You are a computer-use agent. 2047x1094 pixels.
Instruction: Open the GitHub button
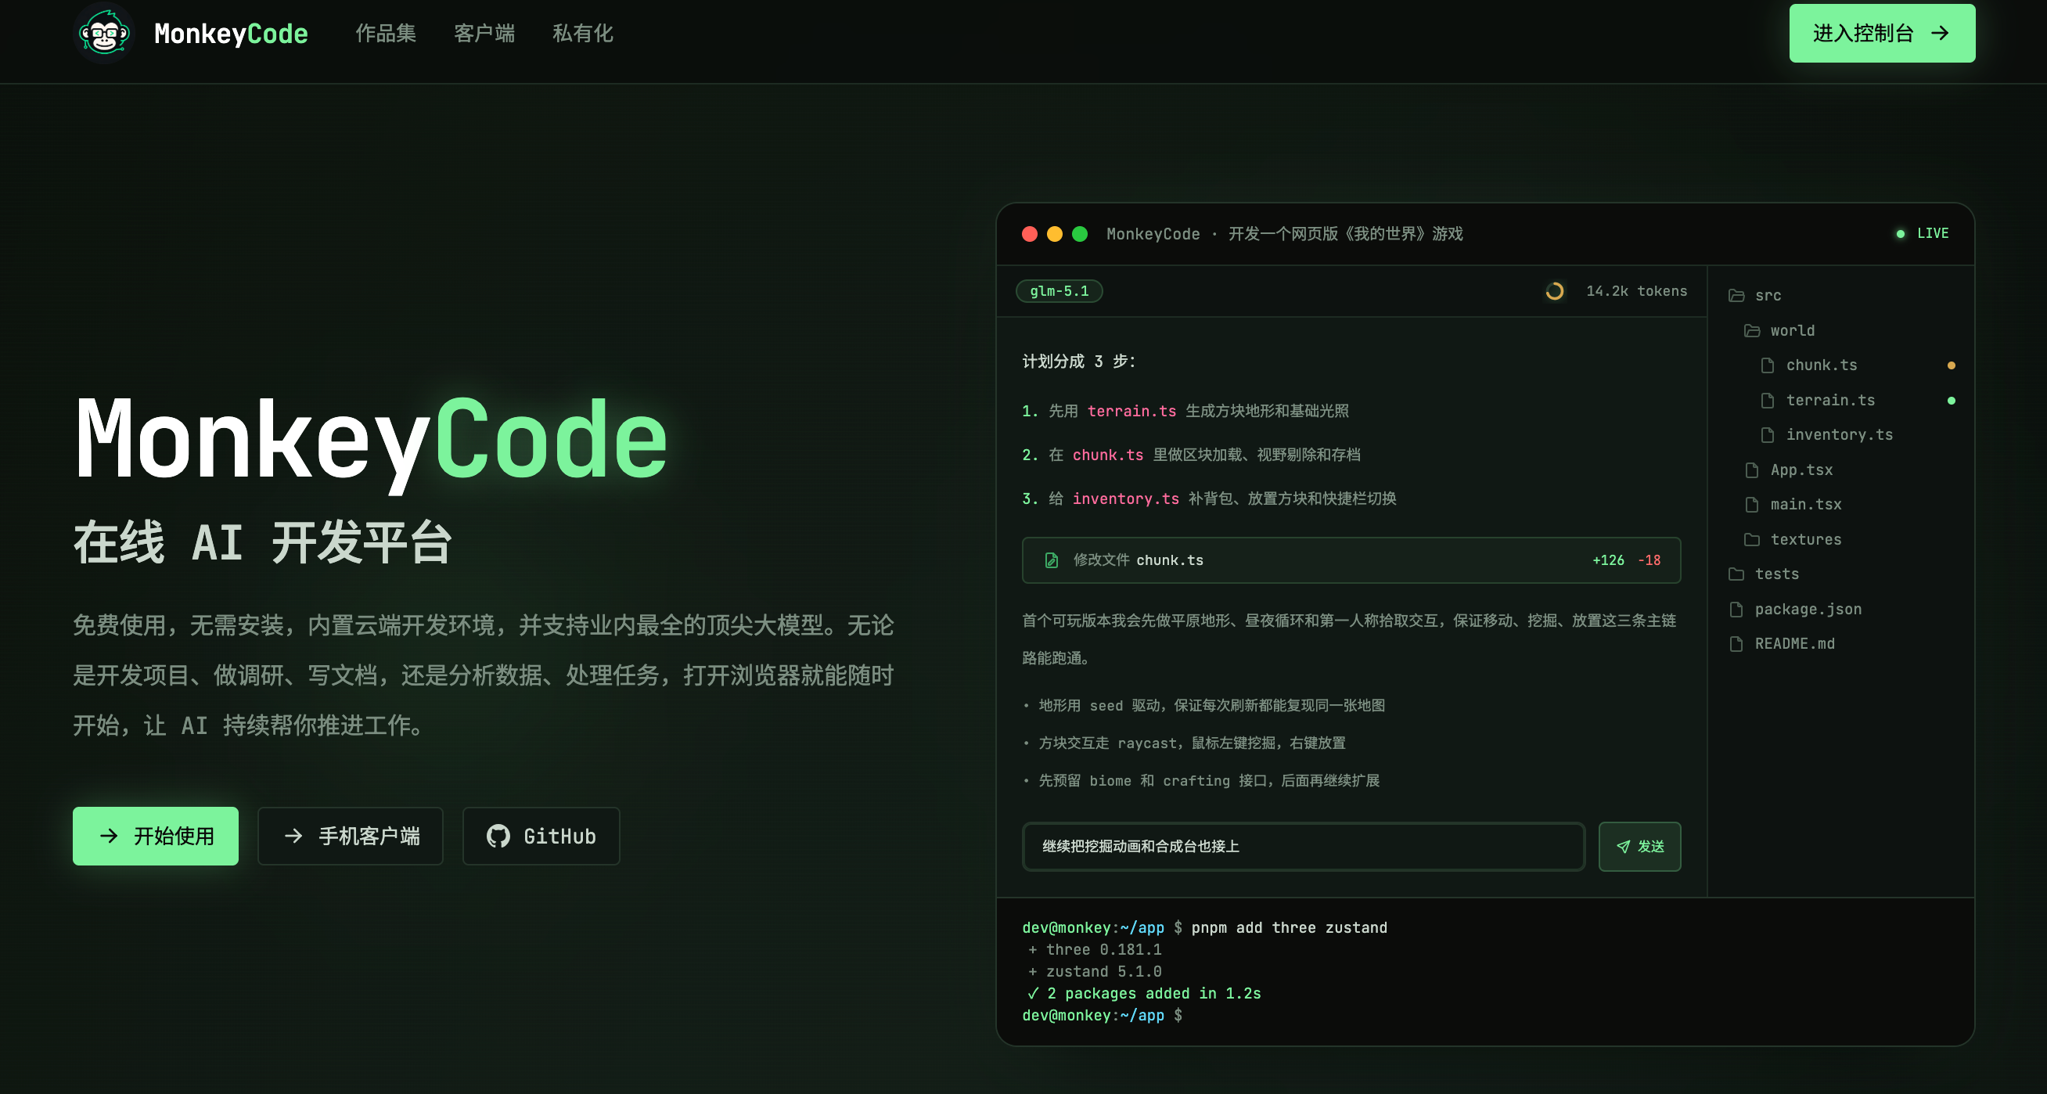541,836
